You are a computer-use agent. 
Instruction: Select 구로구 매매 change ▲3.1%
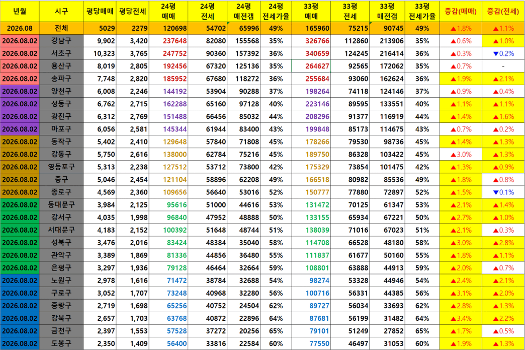(x=461, y=293)
